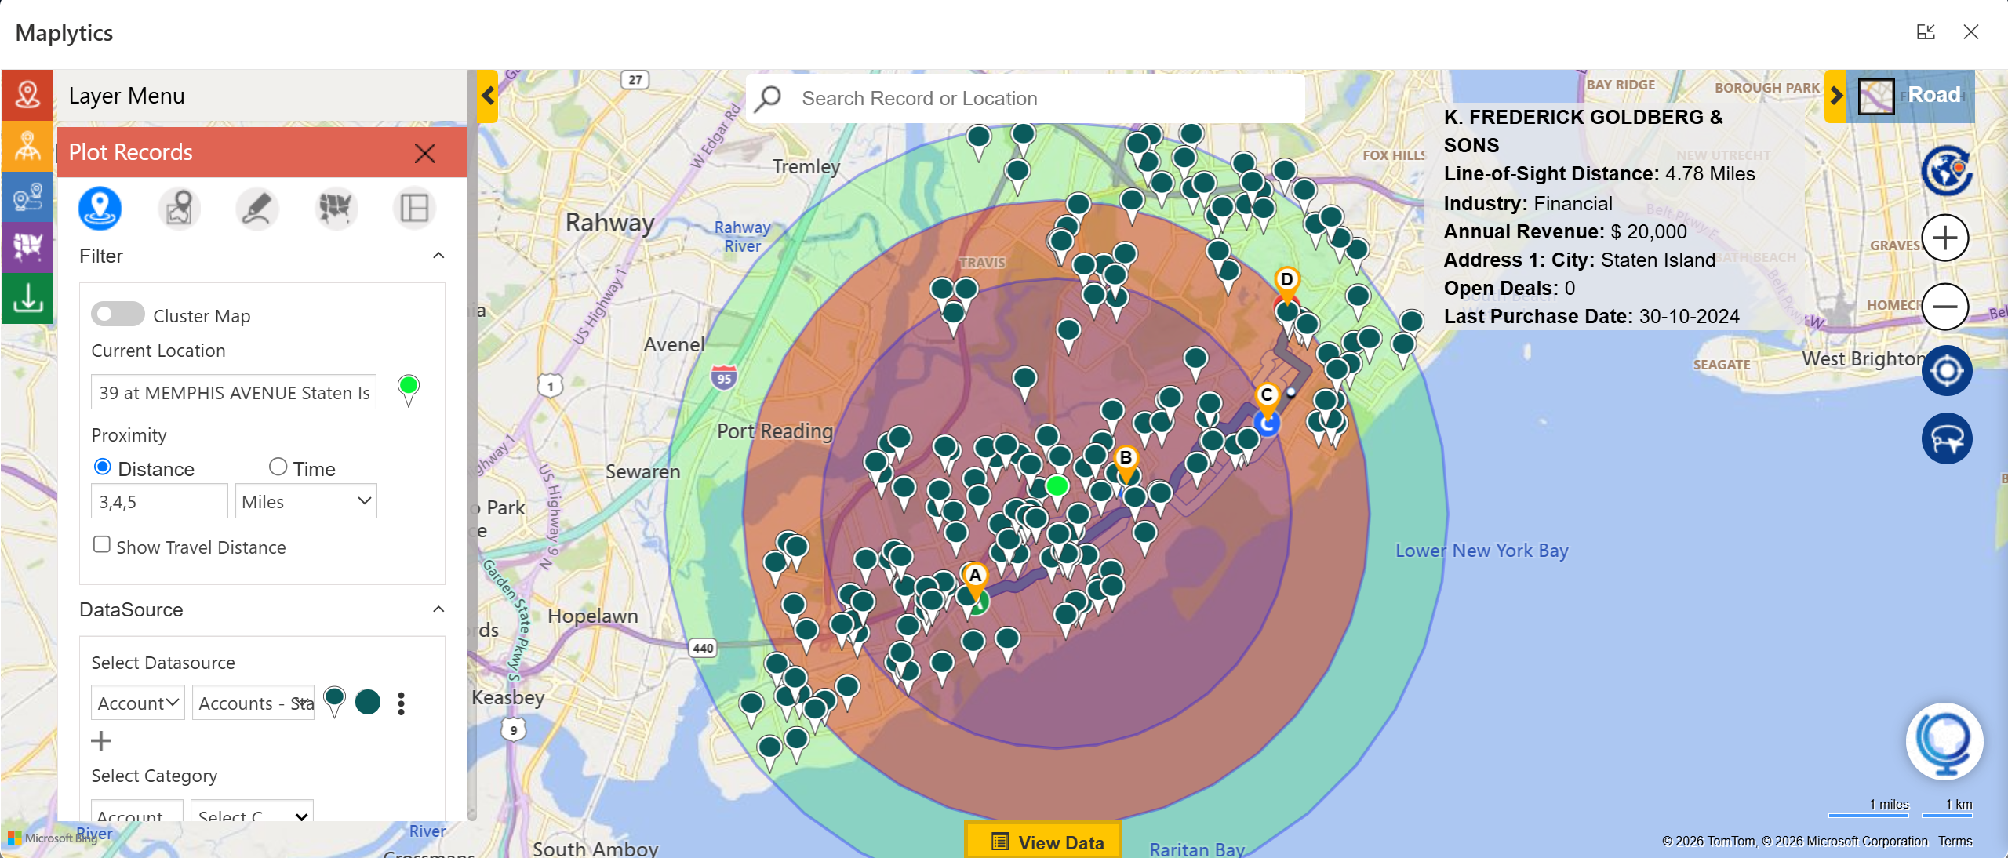Open datasource more options menu
Viewport: 2008px width, 858px height.
click(x=402, y=703)
